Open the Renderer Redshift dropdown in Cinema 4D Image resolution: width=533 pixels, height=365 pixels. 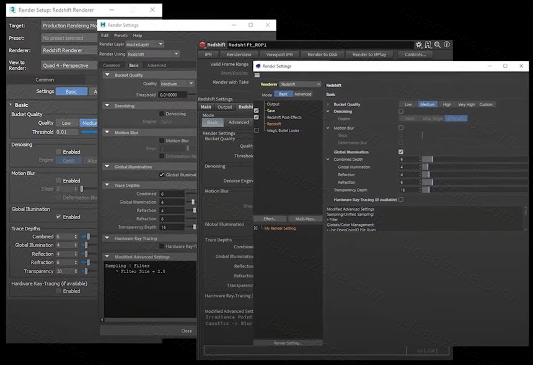[300, 84]
